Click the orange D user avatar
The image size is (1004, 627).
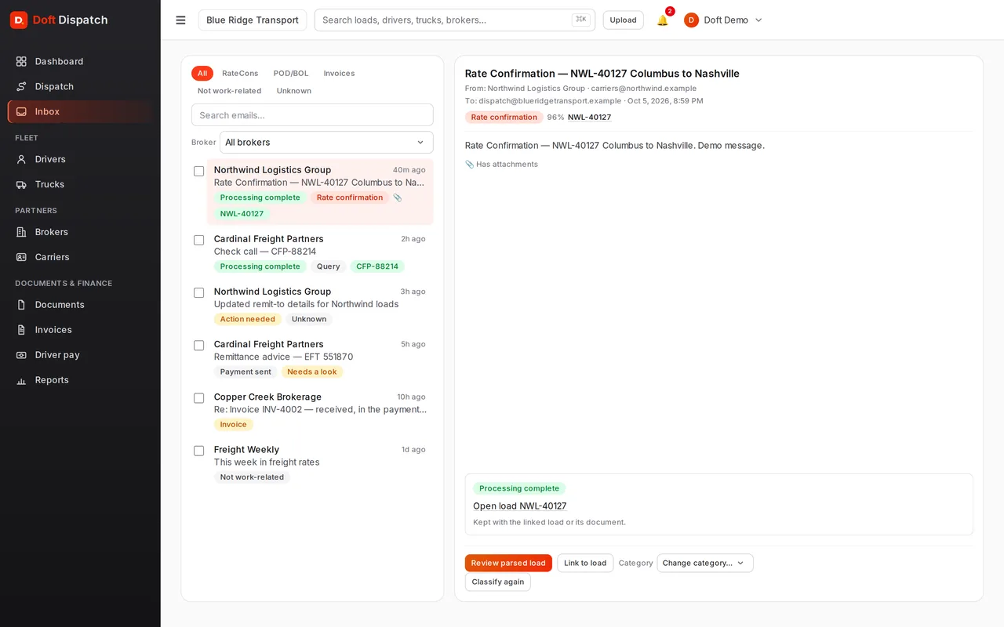pyautogui.click(x=691, y=20)
